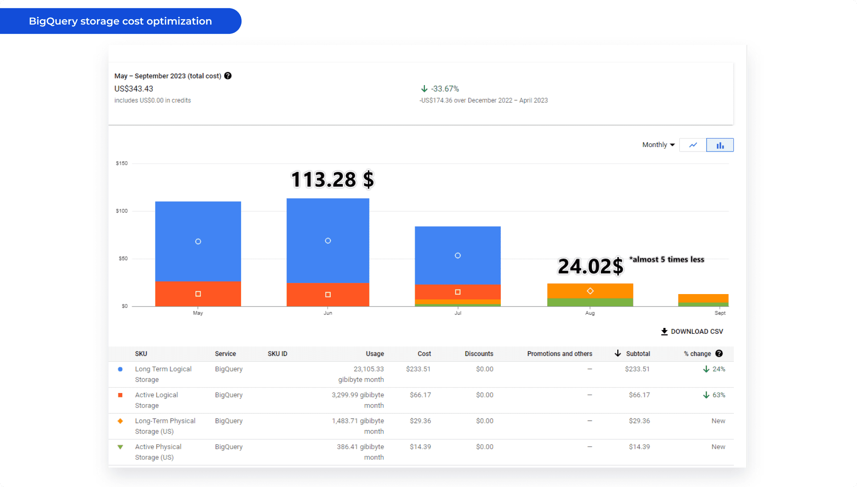Viewport: 857px width, 487px height.
Task: Switch to line chart view
Action: [x=693, y=145]
